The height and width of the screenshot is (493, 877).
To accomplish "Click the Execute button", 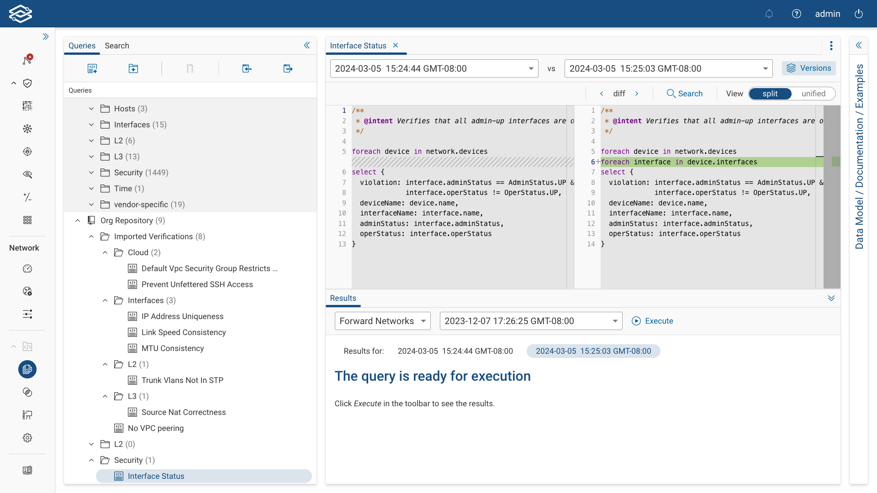I will coord(653,321).
